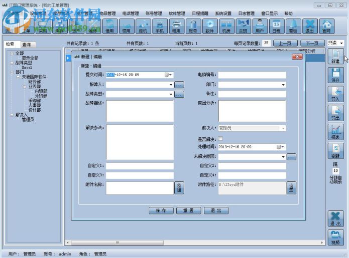Click the 退出 exit icon in right sidebar
The width and height of the screenshot is (349, 258).
click(335, 219)
